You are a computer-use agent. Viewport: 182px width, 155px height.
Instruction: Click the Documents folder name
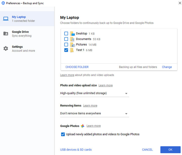(x=84, y=39)
